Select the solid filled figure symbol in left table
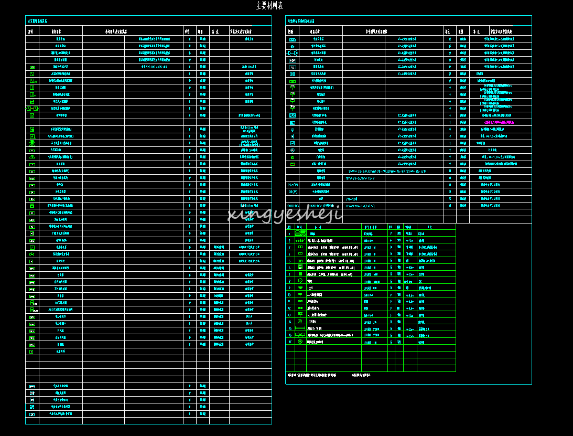This screenshot has width=573, height=436. tap(32, 143)
